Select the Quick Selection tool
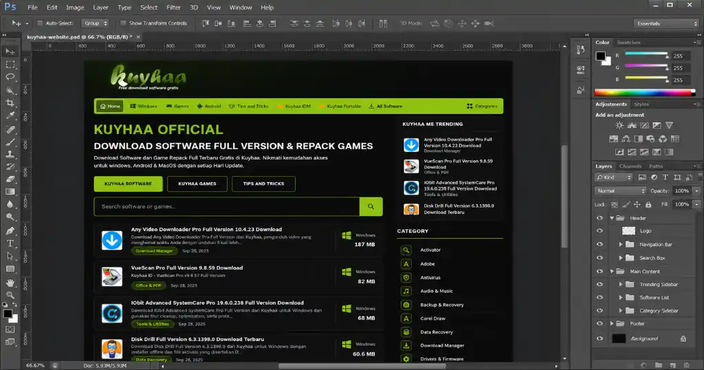 pyautogui.click(x=10, y=90)
